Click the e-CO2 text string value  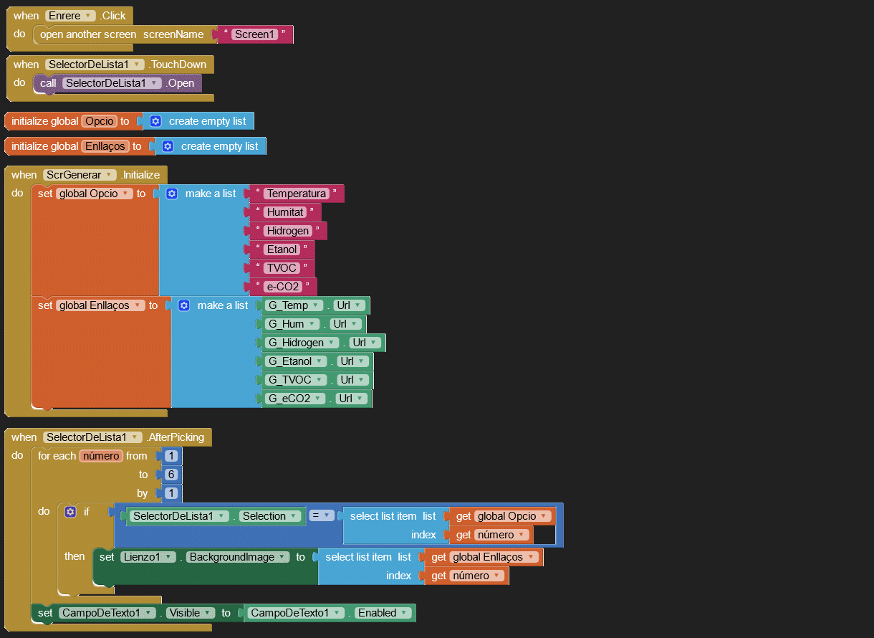pyautogui.click(x=282, y=287)
